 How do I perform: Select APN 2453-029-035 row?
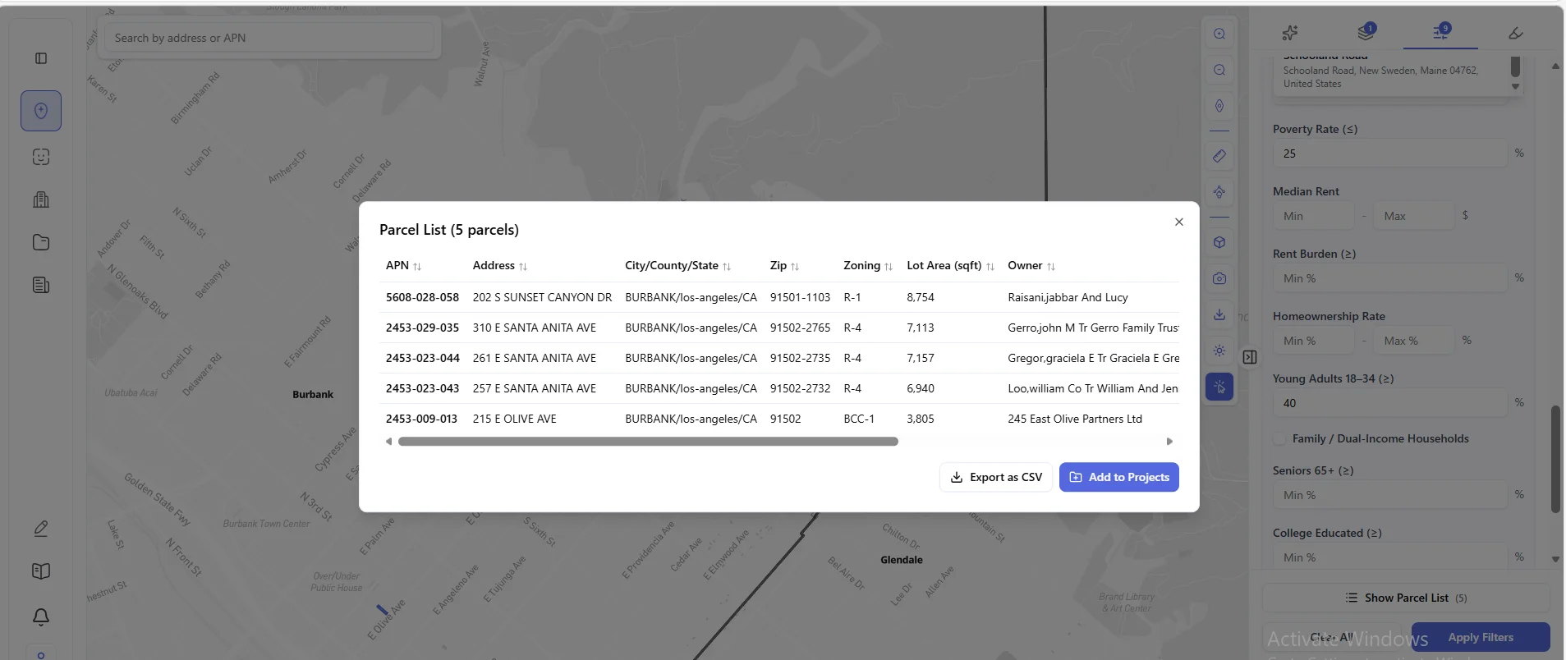(x=779, y=328)
